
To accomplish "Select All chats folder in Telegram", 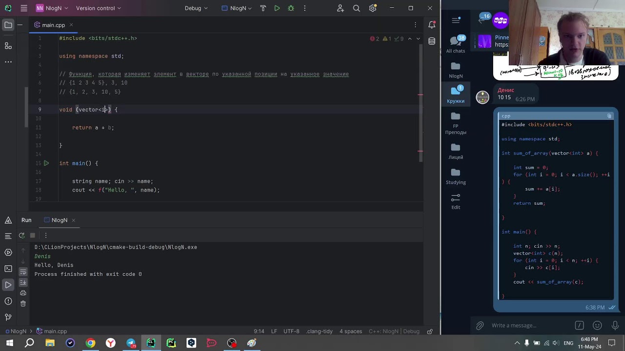I will point(456,44).
